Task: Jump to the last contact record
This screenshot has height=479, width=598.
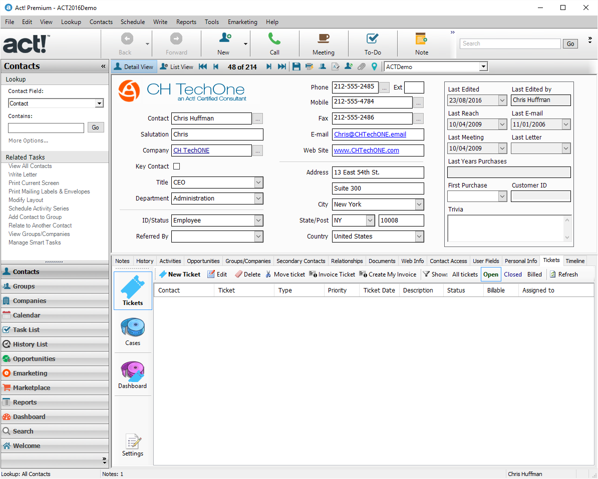Action: tap(282, 66)
